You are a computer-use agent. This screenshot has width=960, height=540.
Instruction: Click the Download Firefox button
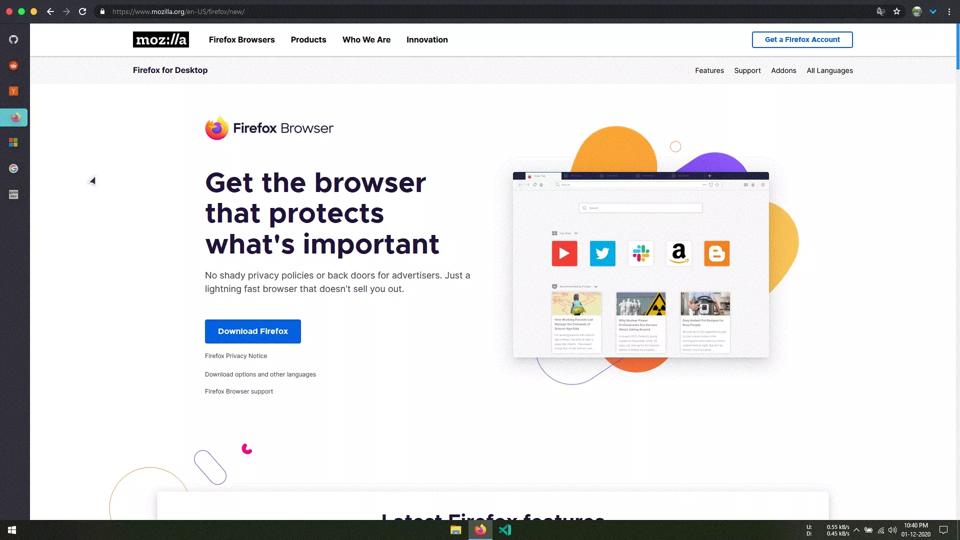252,331
